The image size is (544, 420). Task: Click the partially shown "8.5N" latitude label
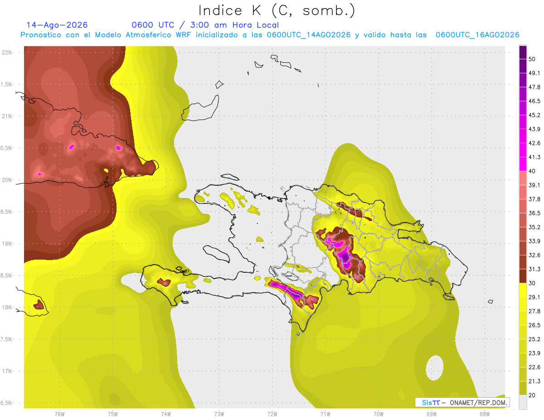click(6, 275)
